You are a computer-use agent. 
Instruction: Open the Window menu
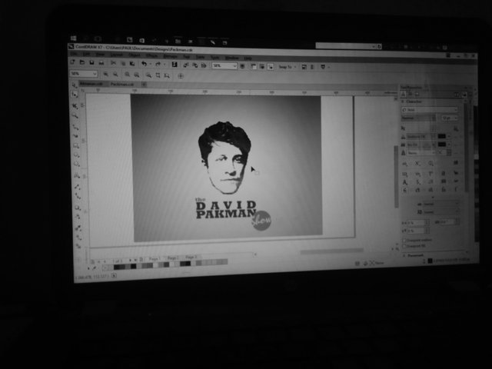(232, 58)
